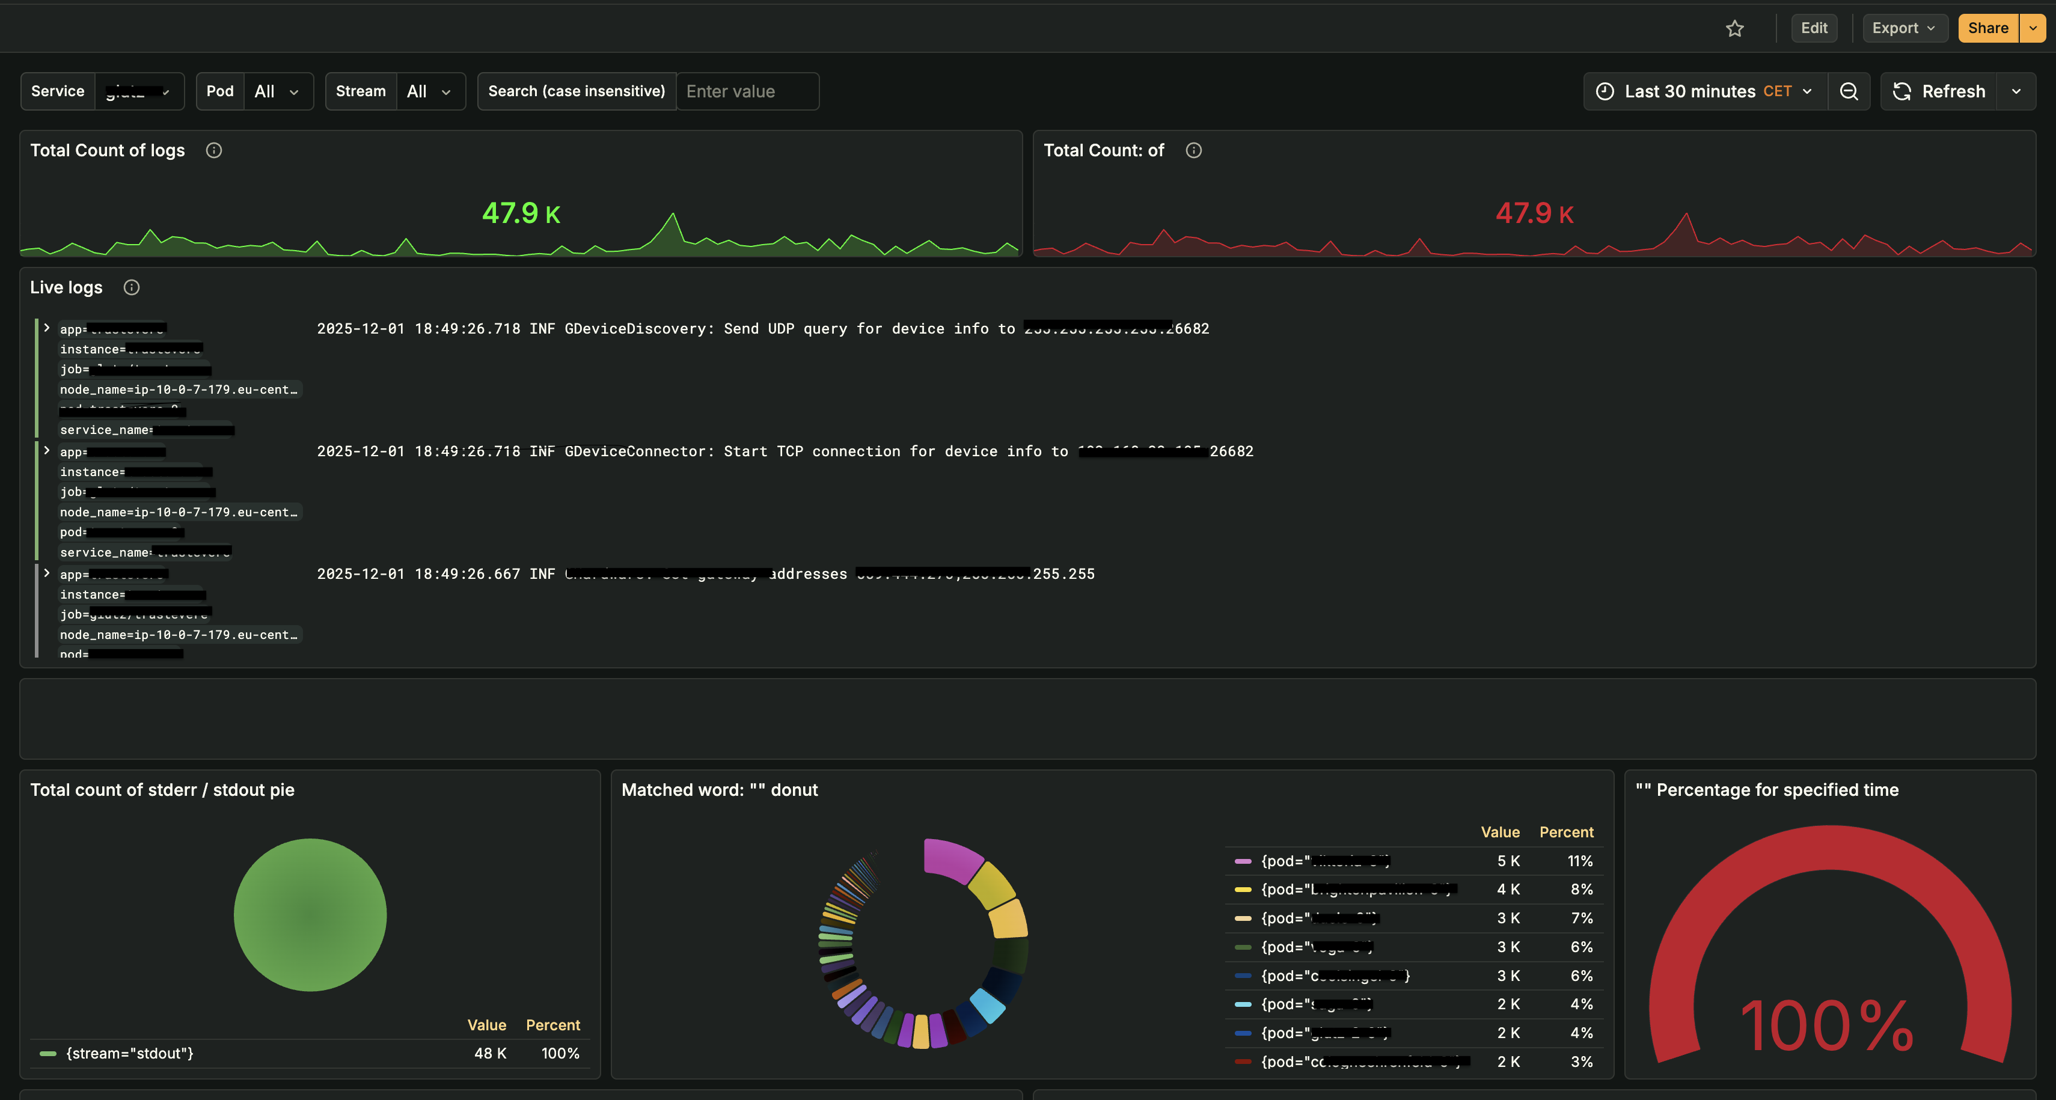Screen dimensions: 2056x1100
Task: Click the circular refresh arrows icon
Action: 1902,91
